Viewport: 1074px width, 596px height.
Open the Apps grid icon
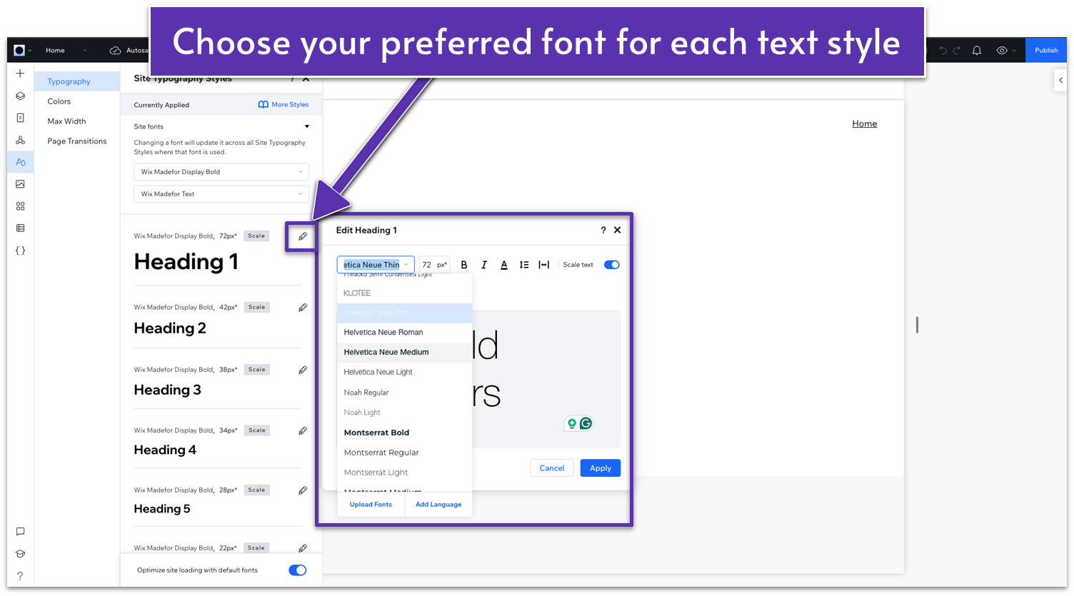pyautogui.click(x=20, y=206)
